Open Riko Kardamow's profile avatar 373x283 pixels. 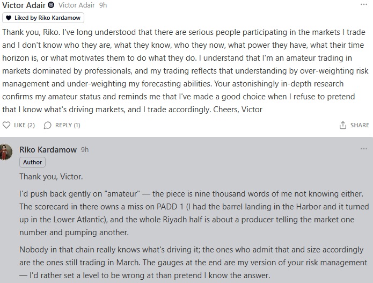[6, 152]
